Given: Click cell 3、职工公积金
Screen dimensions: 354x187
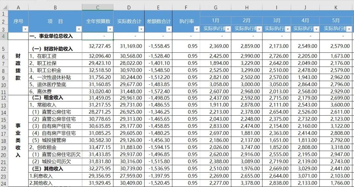Looking at the screenshot, I should 55,70.
